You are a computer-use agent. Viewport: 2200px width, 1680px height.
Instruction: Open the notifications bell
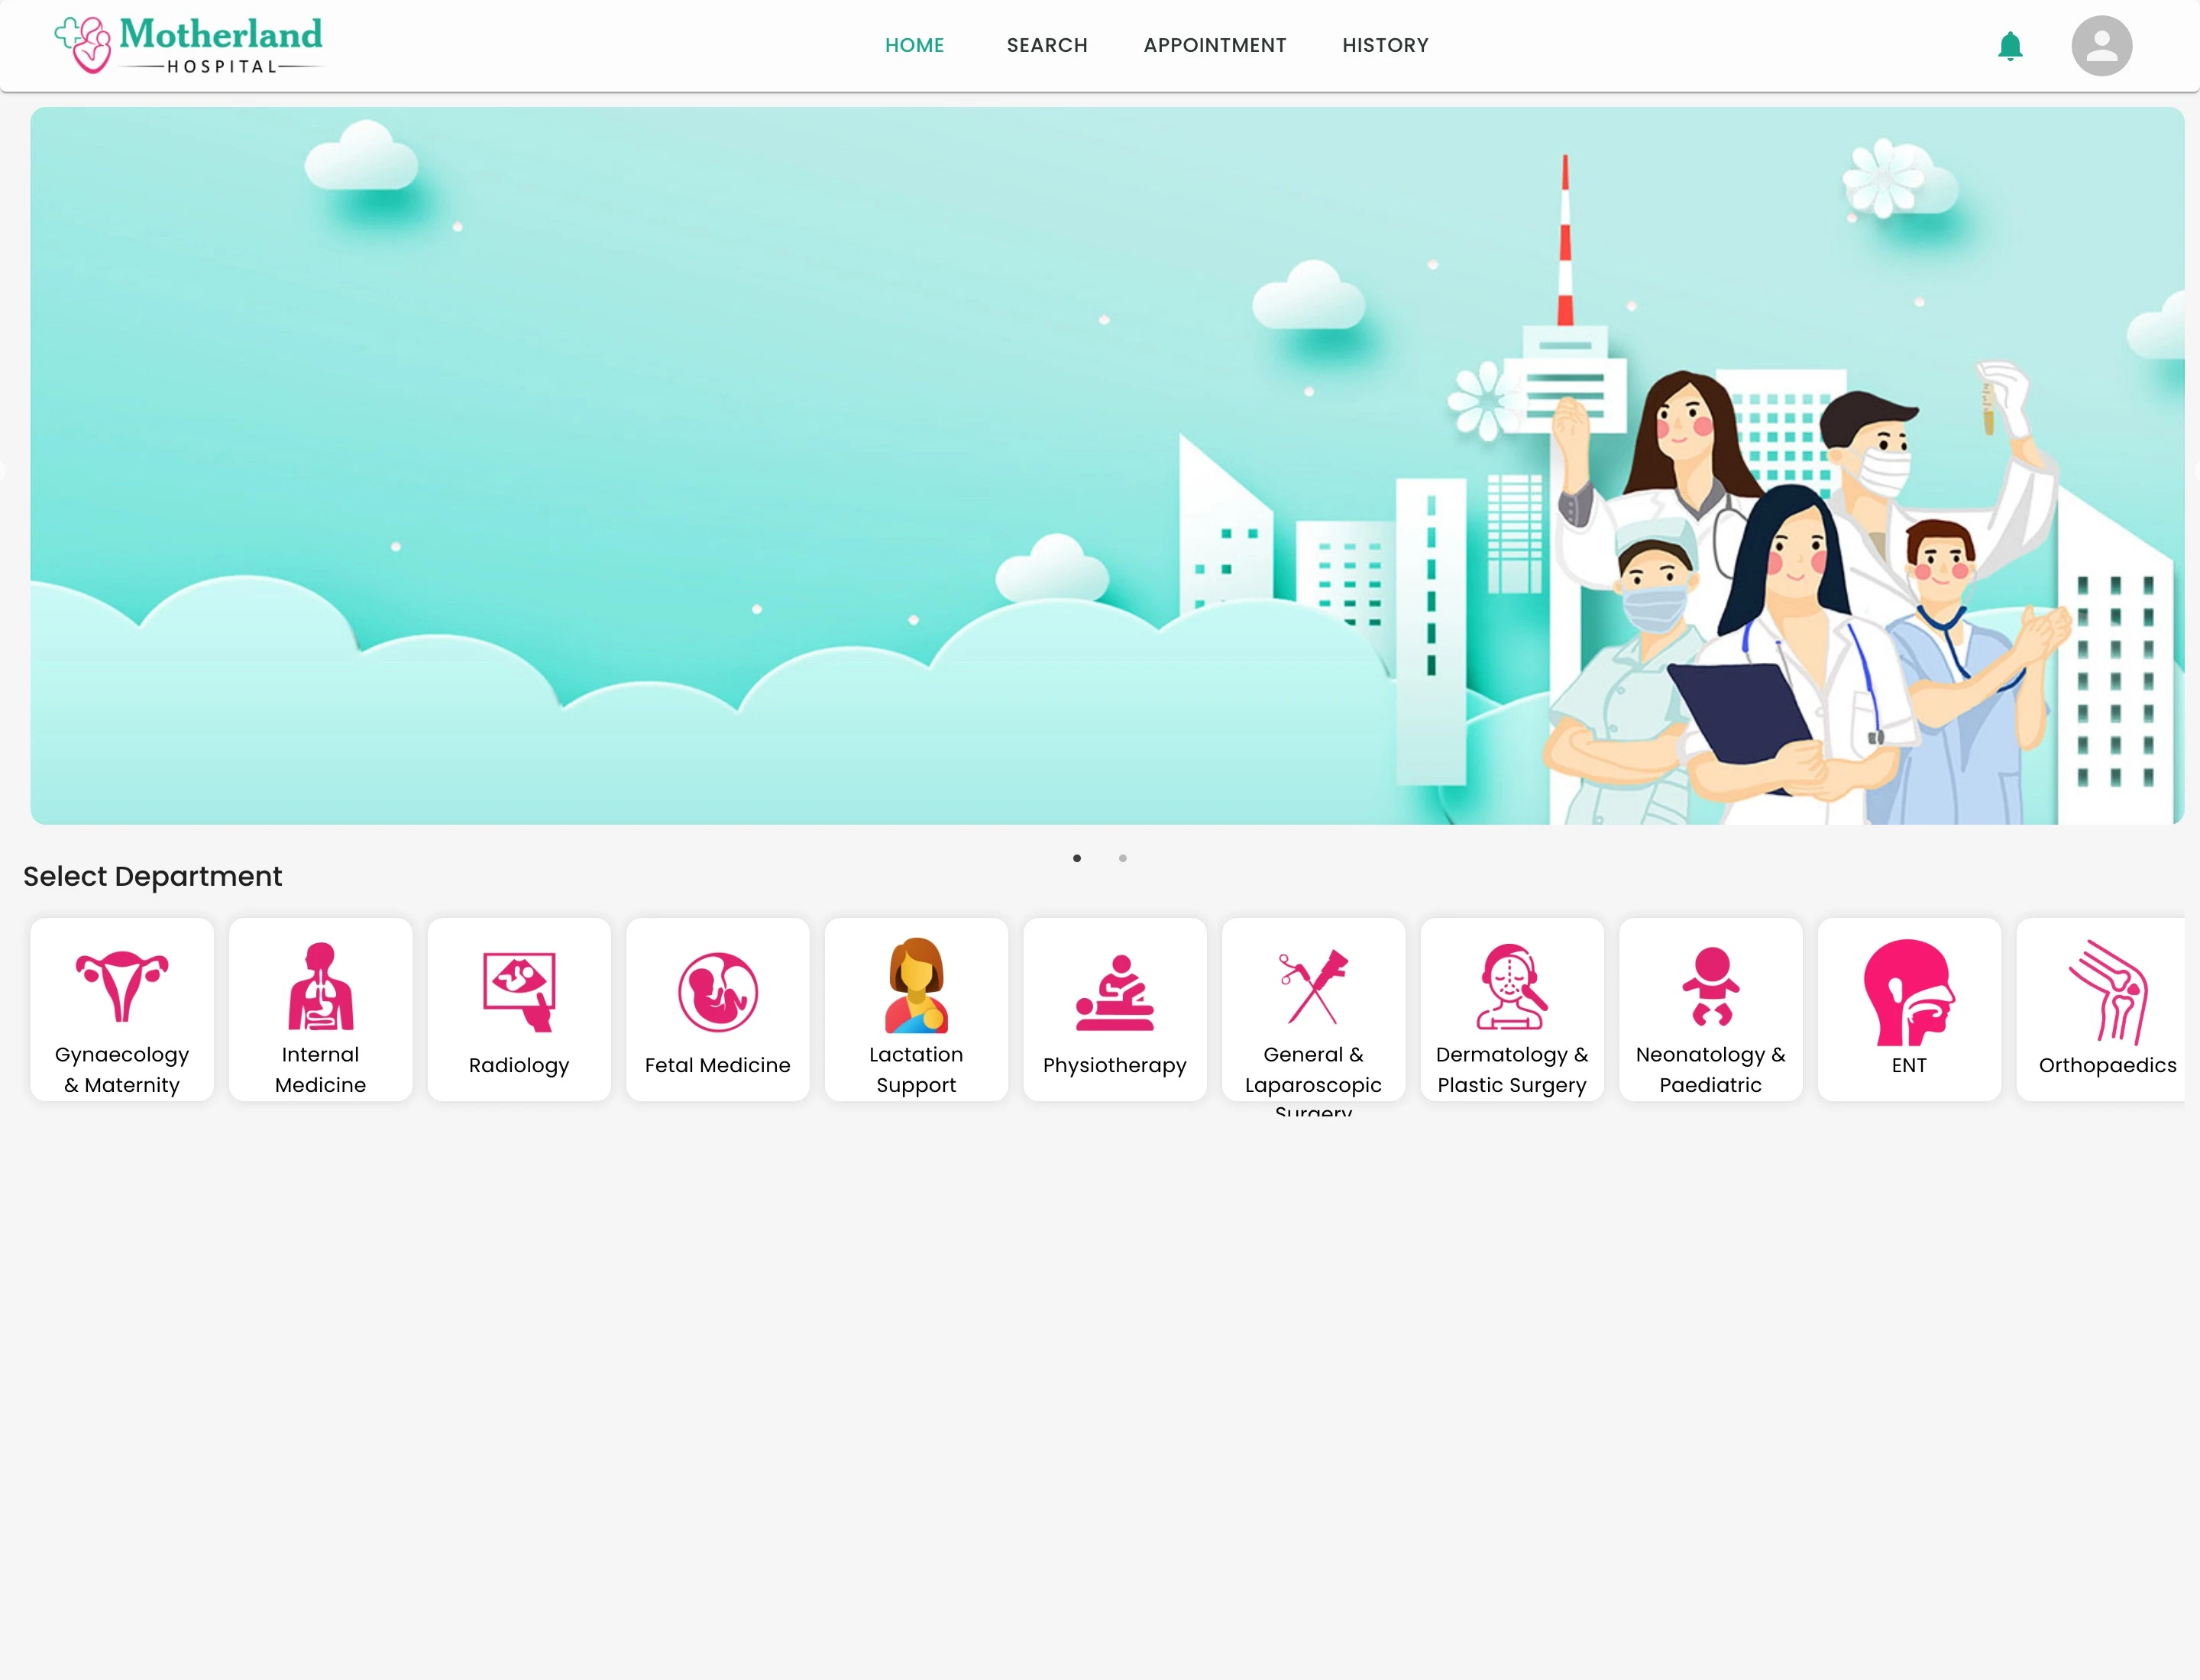(x=2009, y=46)
